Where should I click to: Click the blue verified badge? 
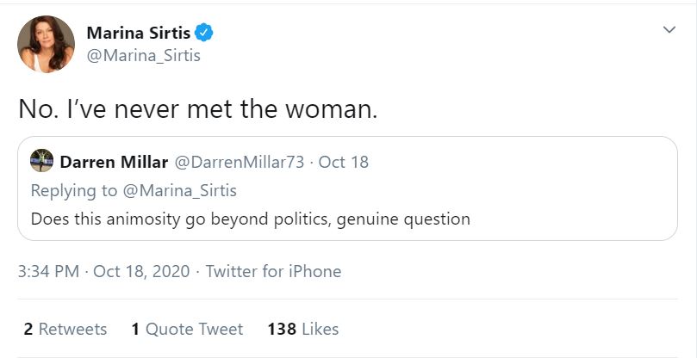tap(204, 34)
